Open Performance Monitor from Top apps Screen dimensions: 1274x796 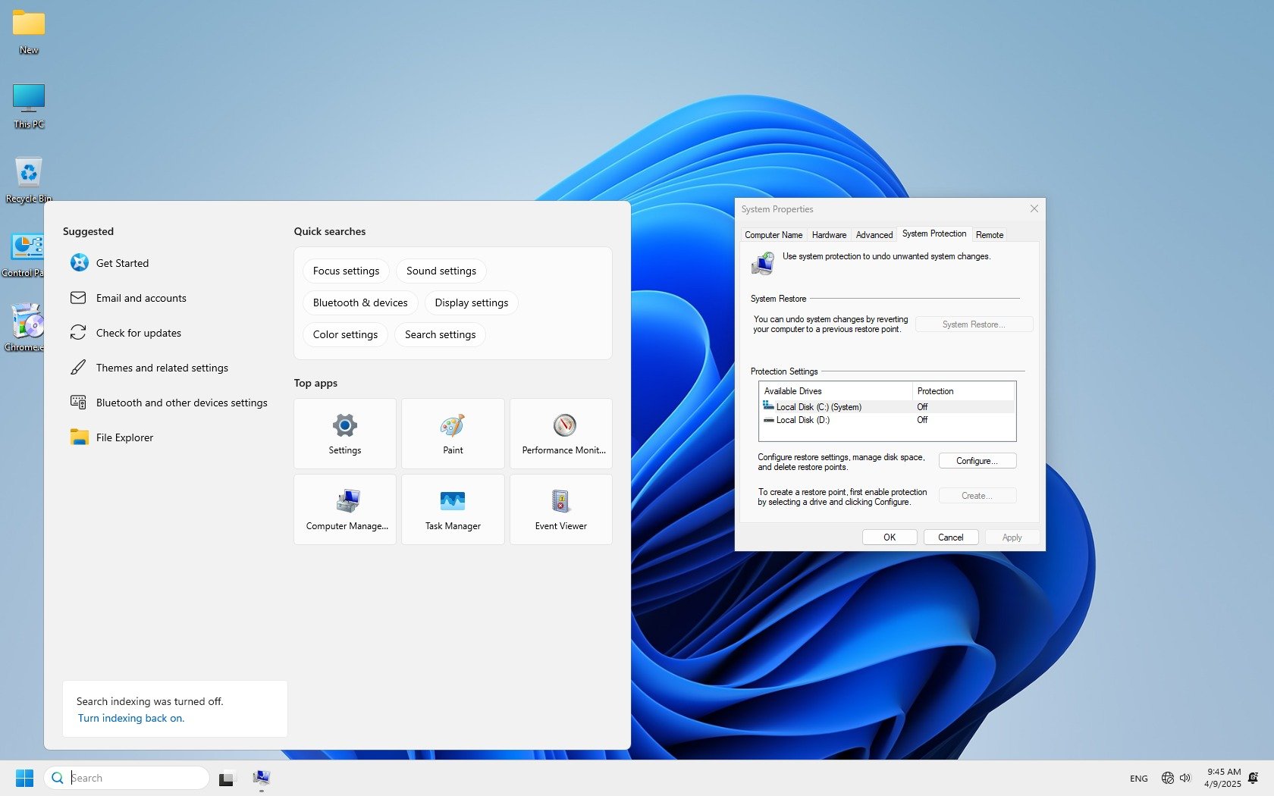[561, 433]
